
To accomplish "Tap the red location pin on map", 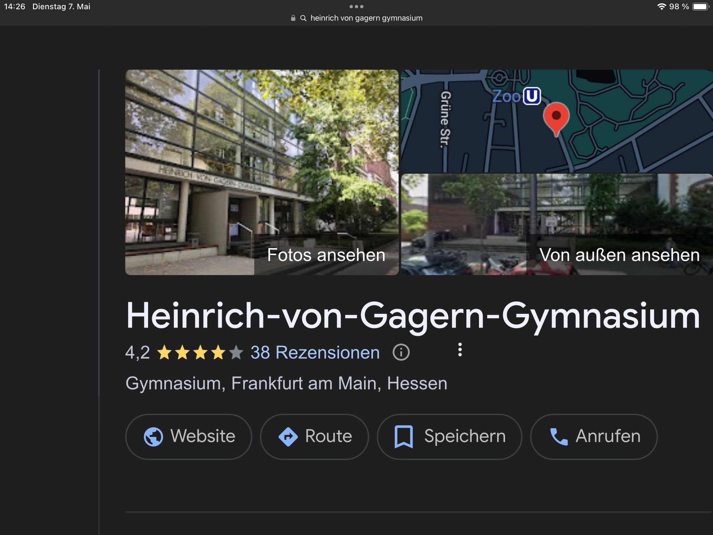I will (556, 119).
